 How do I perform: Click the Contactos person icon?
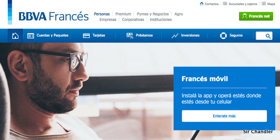(202, 4)
